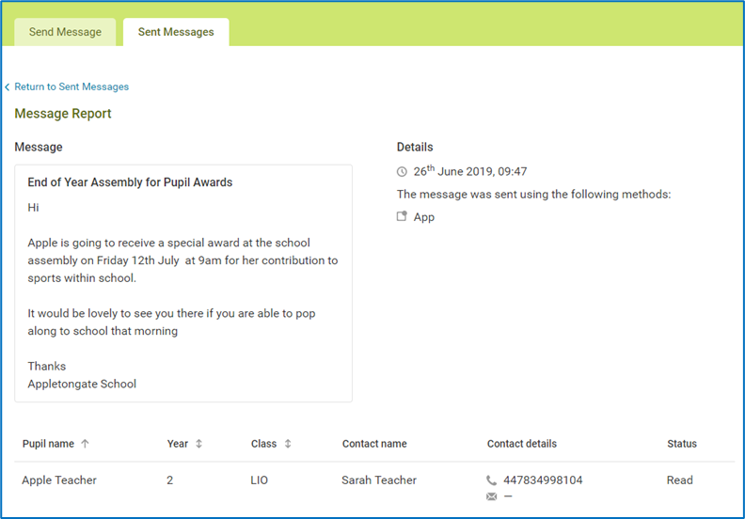Click the 26th June 2019 timestamp
Image resolution: width=745 pixels, height=519 pixels.
click(x=470, y=172)
